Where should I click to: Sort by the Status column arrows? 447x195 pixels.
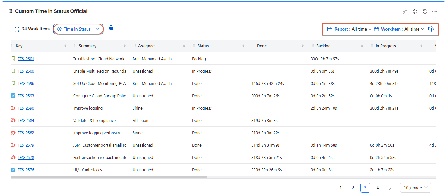[x=243, y=46]
